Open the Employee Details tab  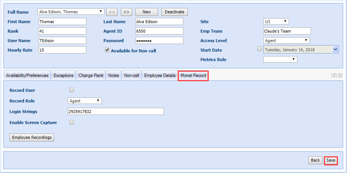[x=159, y=75]
